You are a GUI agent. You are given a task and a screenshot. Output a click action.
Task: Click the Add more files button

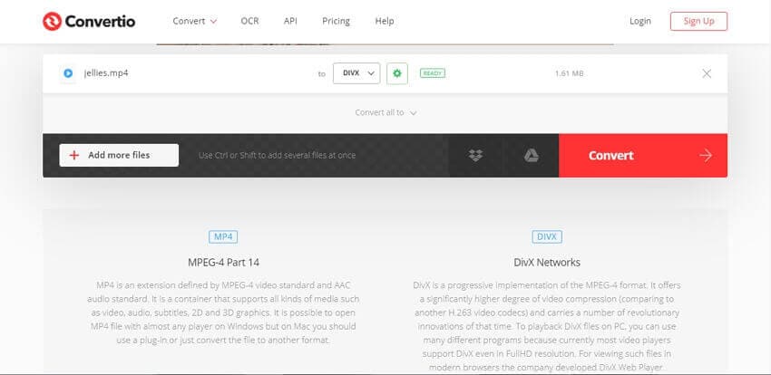click(119, 155)
